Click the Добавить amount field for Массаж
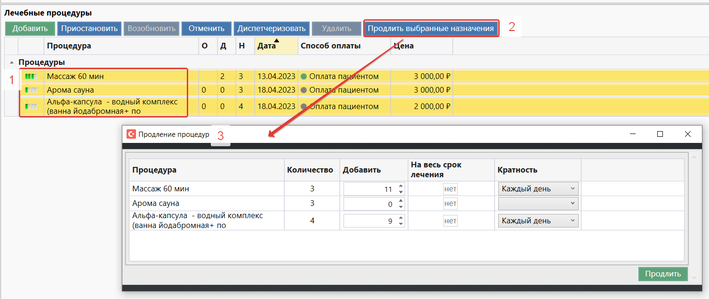Screen dimensions: 709x299 click(x=370, y=189)
